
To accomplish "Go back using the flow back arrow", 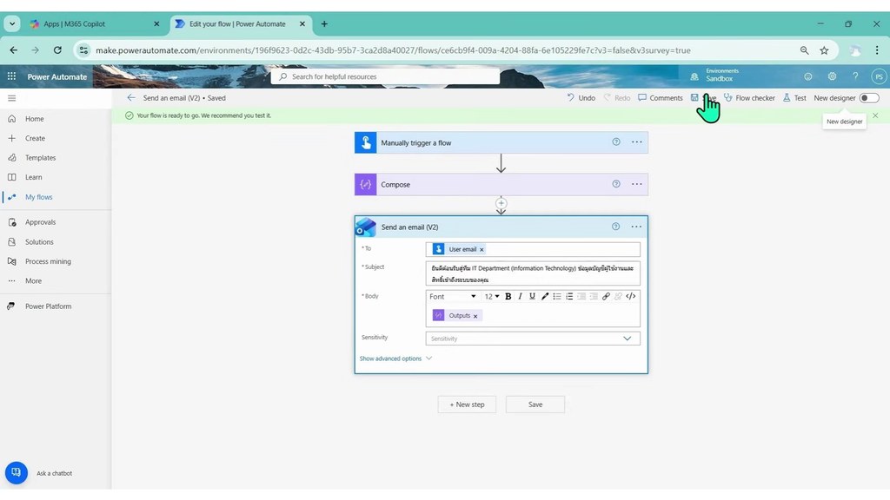I will pos(131,98).
